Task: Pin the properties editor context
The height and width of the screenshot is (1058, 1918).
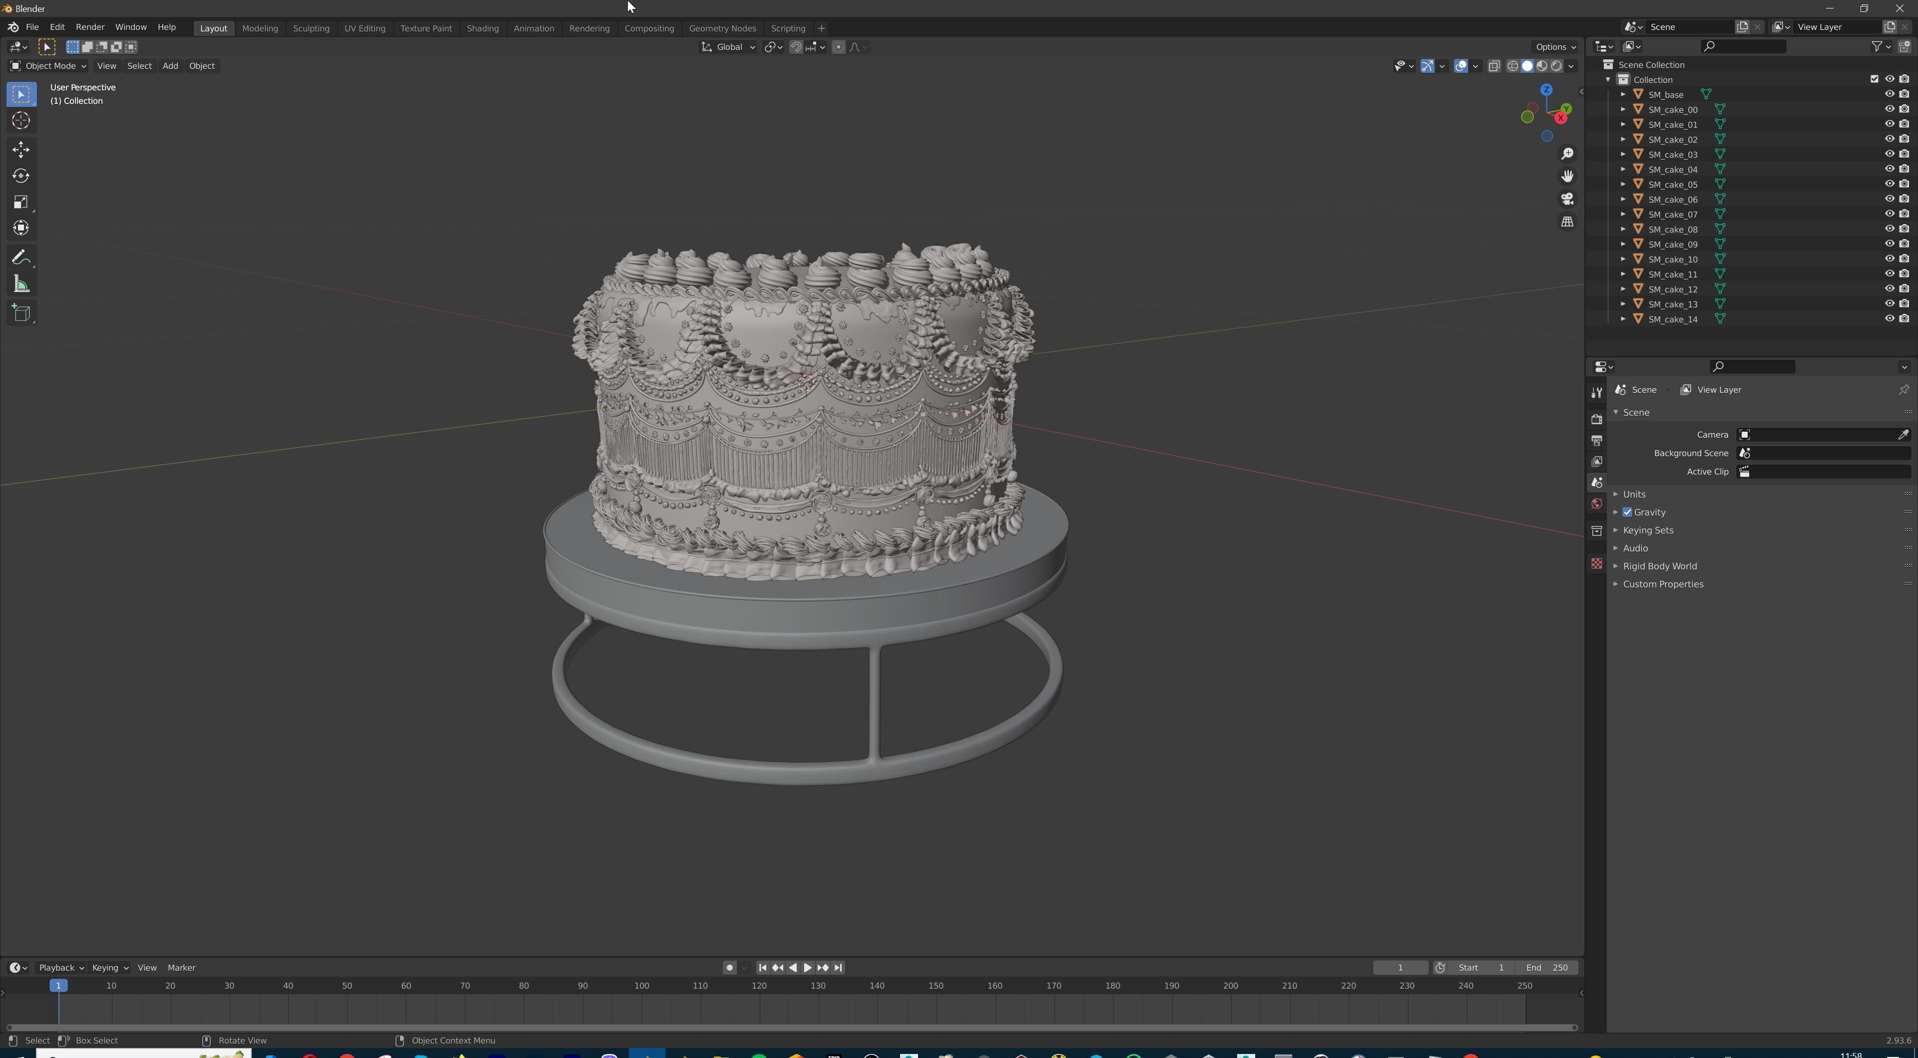Action: [1903, 390]
